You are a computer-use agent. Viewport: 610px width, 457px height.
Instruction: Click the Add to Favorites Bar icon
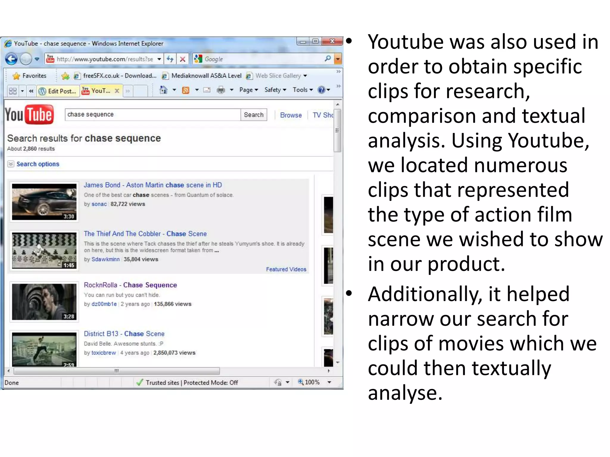[x=65, y=76]
